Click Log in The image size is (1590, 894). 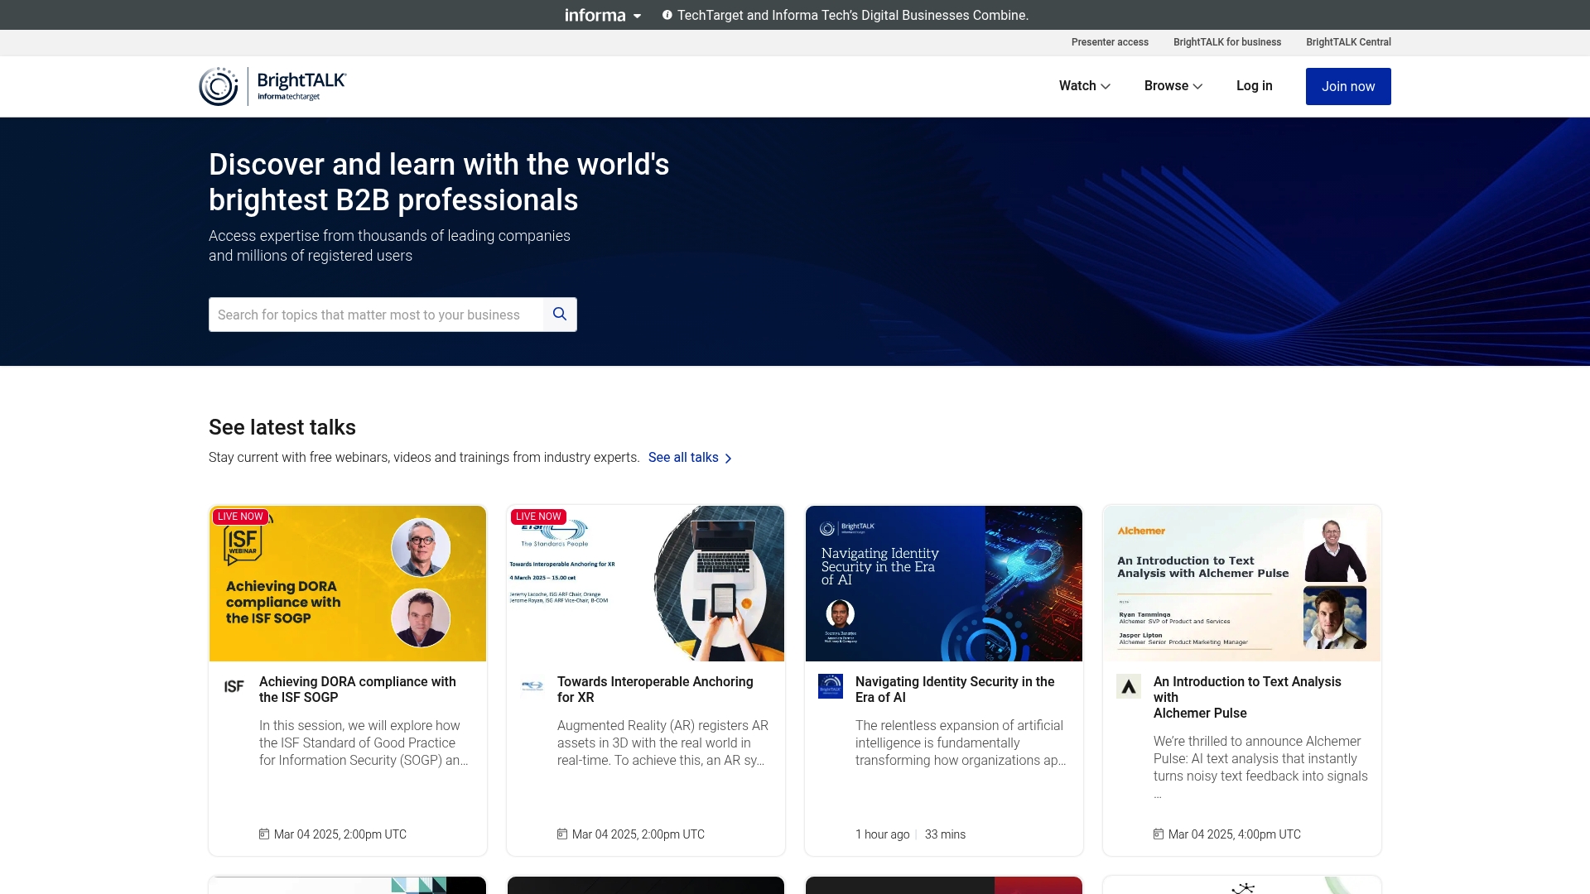point(1254,86)
